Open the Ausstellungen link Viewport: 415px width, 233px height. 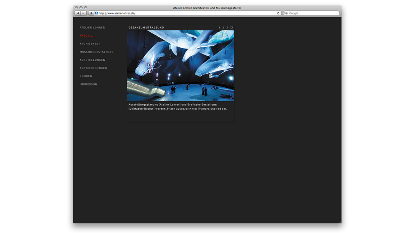pos(92,60)
